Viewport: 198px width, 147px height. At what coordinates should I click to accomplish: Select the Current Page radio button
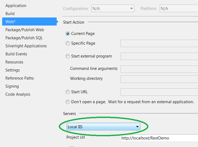click(68, 34)
